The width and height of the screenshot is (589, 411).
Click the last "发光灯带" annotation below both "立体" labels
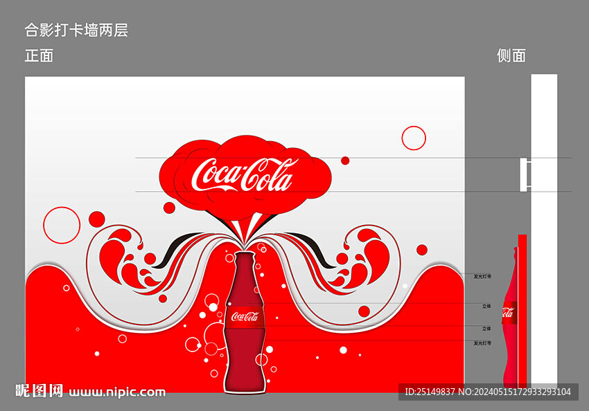[482, 343]
